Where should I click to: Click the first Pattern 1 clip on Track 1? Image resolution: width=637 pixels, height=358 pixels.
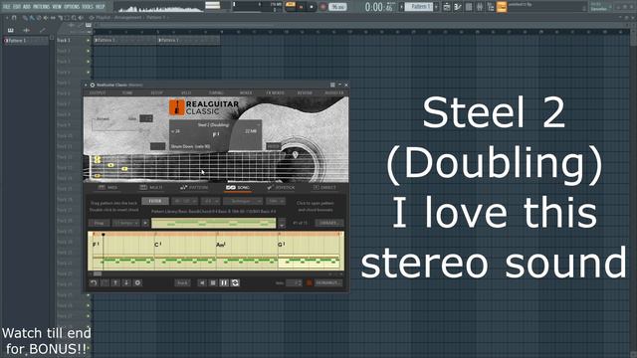124,40
